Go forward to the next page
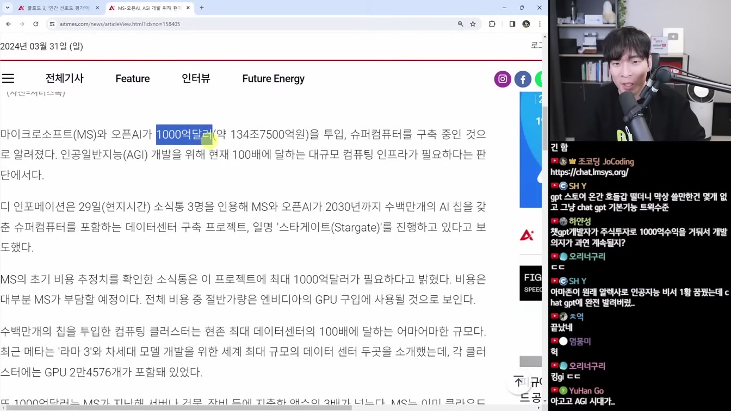Screen dimensions: 731x411 click(x=22, y=24)
